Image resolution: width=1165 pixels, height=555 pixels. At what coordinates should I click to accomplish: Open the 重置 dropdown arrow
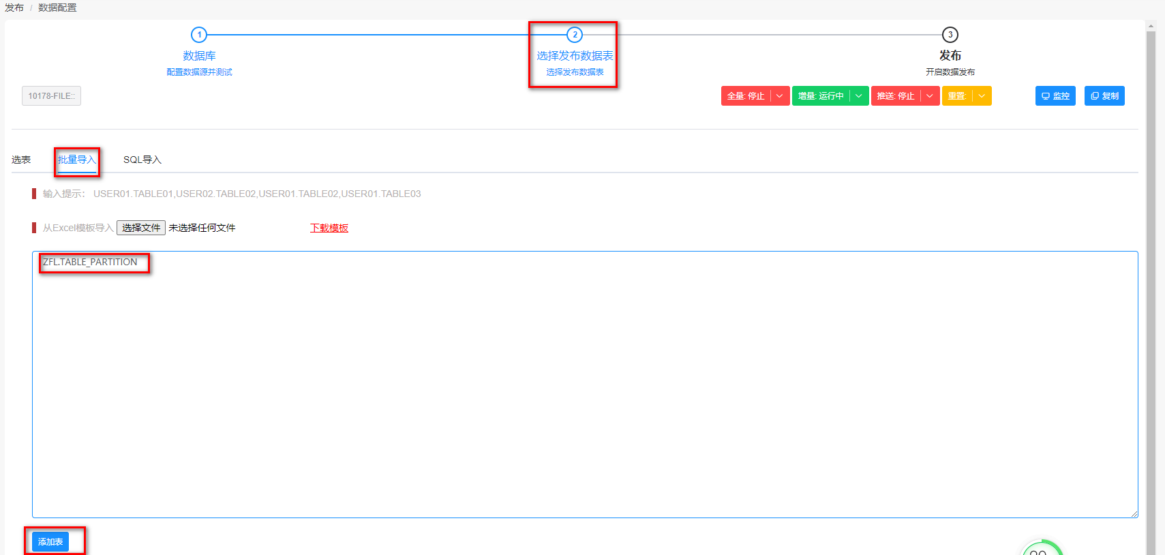coord(982,96)
